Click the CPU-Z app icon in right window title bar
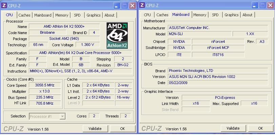The width and height of the screenshot is (275, 135). pyautogui.click(x=142, y=5)
